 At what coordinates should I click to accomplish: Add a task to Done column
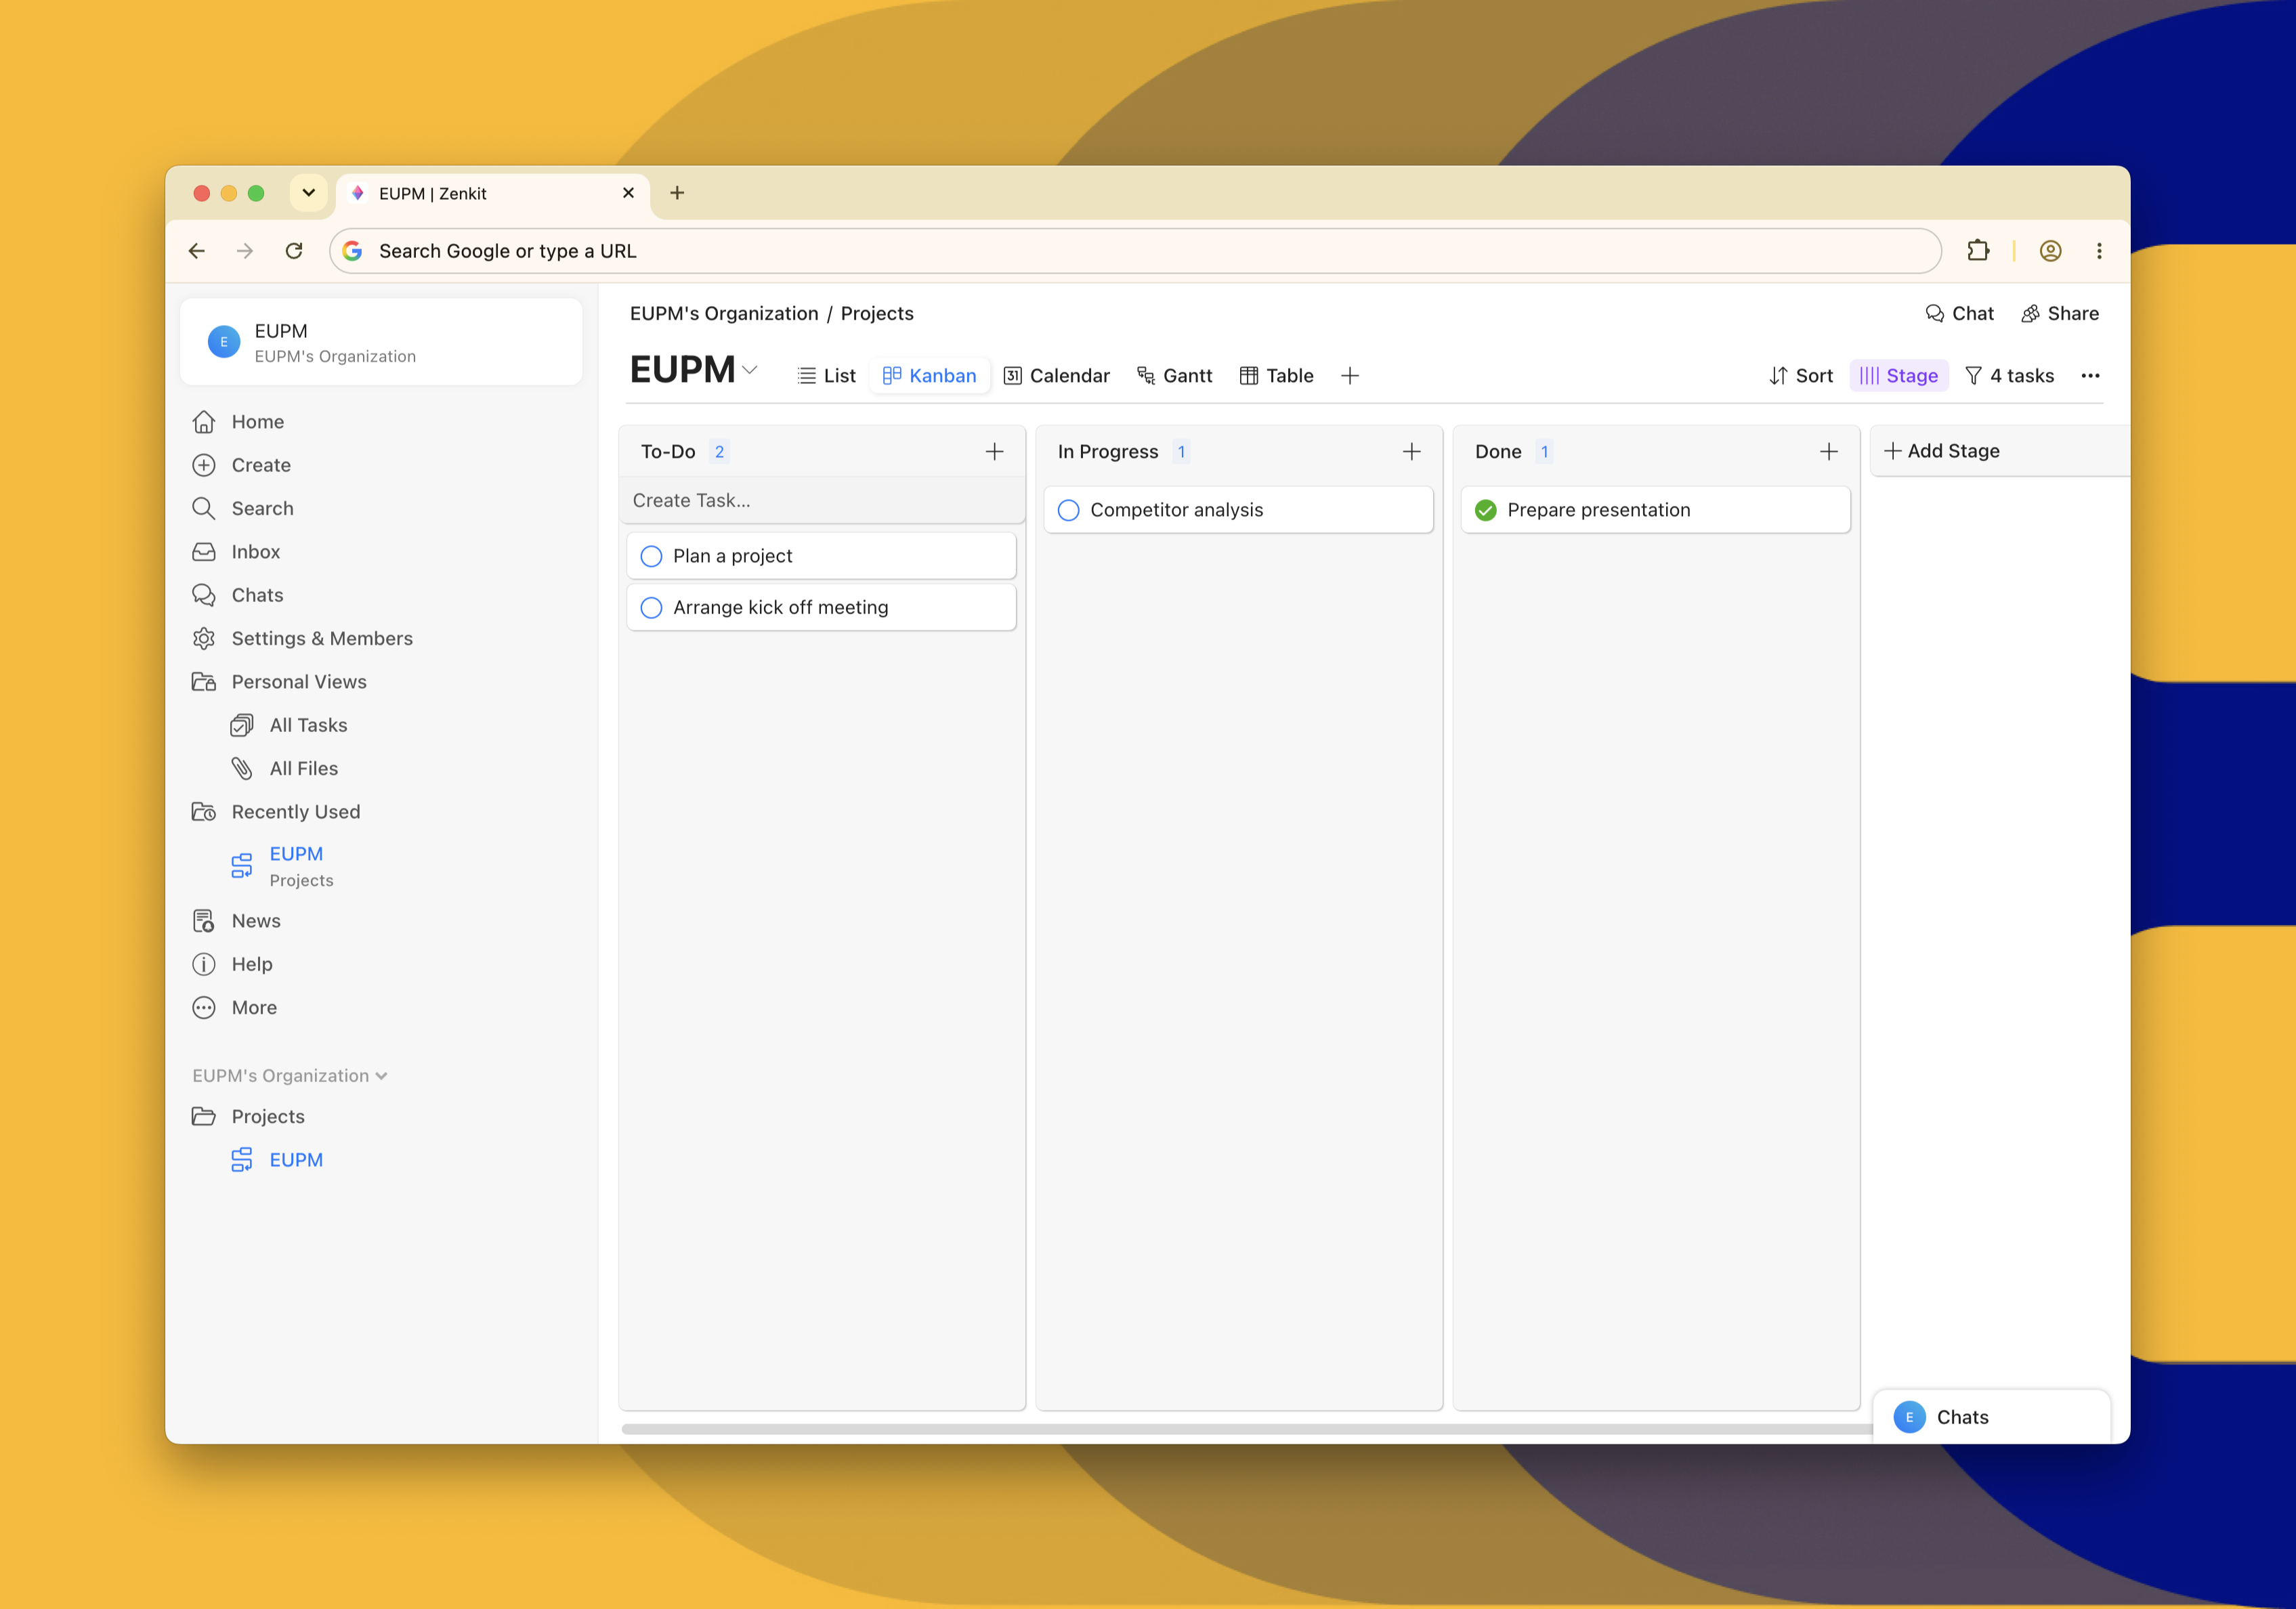coord(1828,452)
